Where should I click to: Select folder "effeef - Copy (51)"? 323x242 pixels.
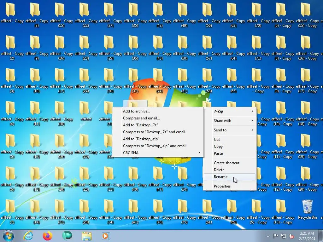[x=184, y=80]
